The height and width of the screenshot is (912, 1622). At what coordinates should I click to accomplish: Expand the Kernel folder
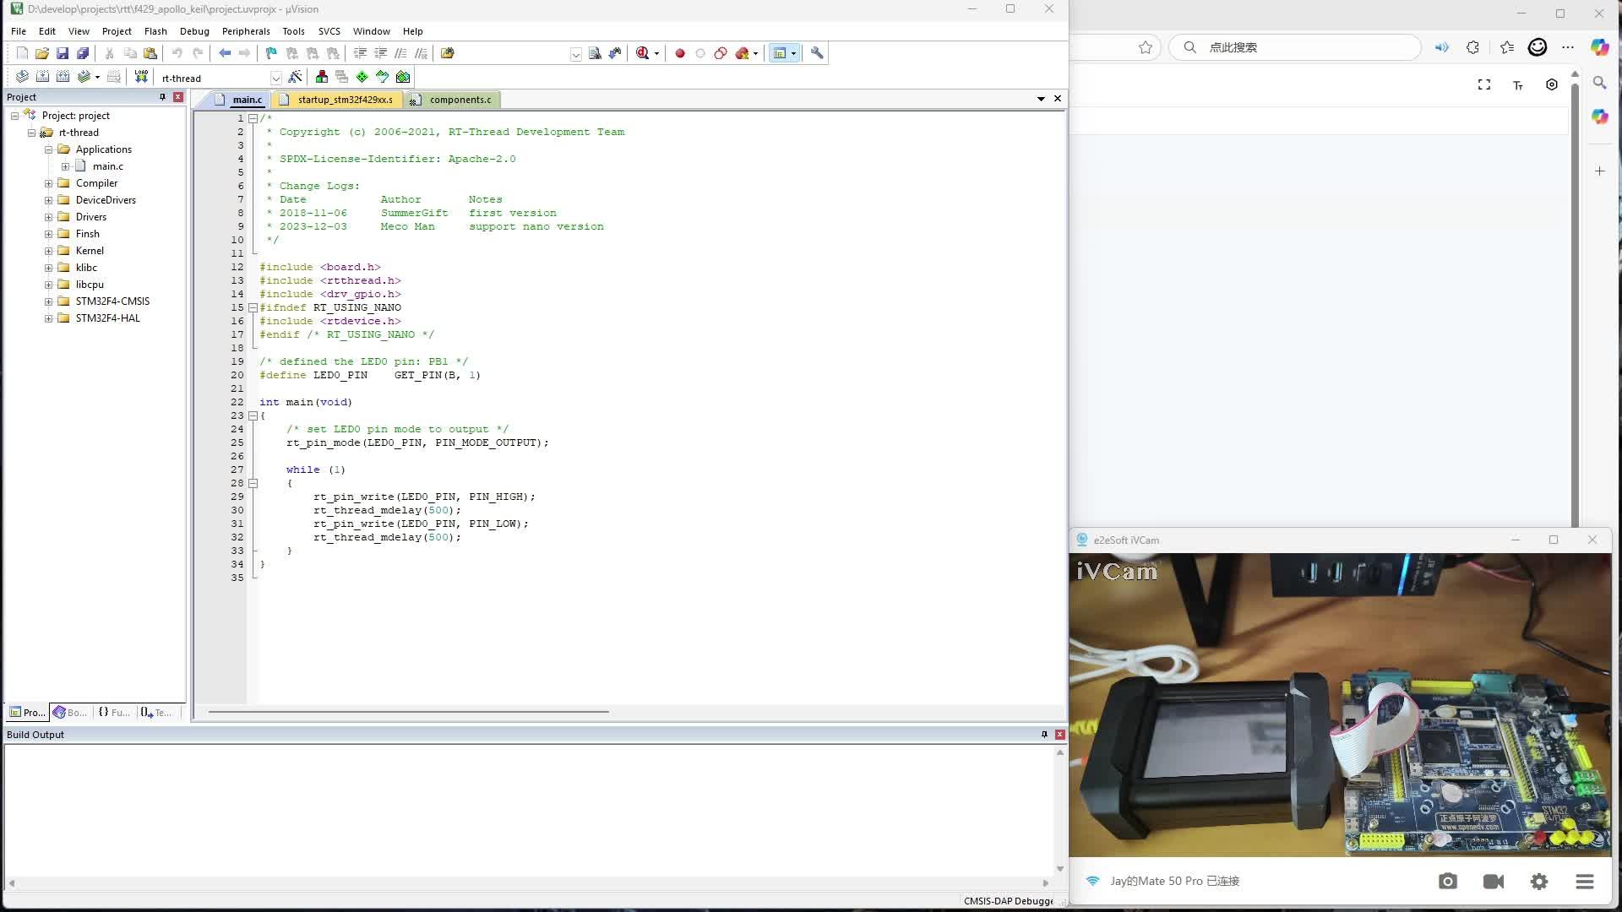48,251
